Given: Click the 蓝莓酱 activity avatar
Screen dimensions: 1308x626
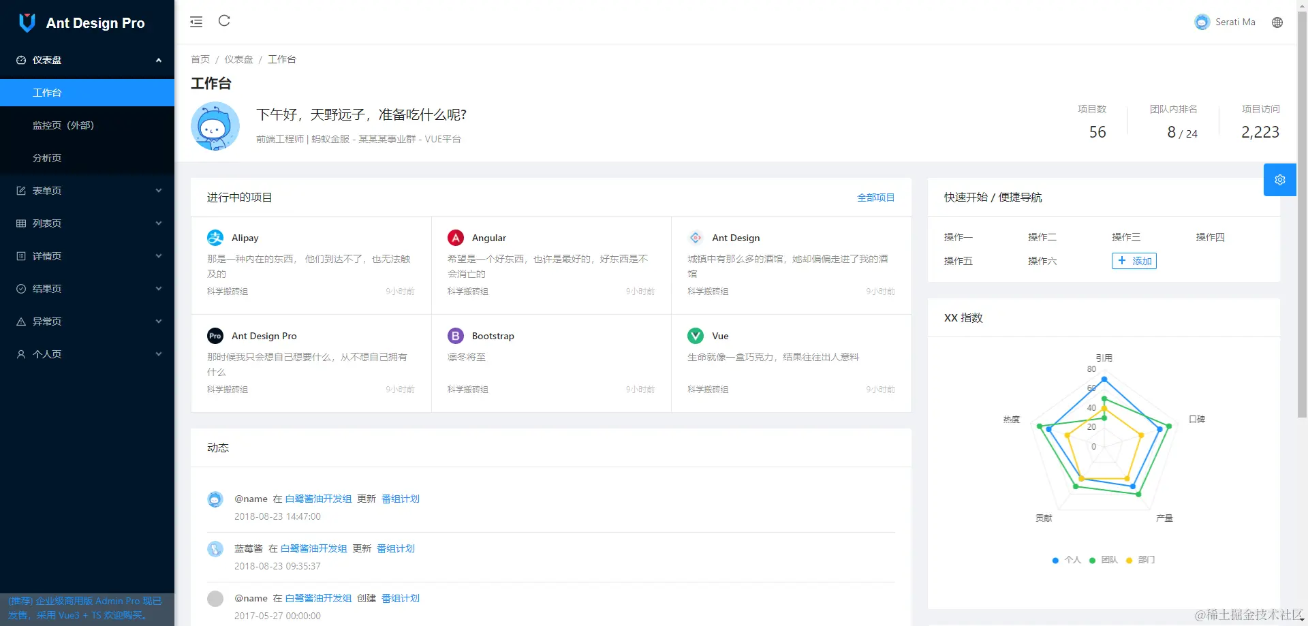Looking at the screenshot, I should (215, 549).
